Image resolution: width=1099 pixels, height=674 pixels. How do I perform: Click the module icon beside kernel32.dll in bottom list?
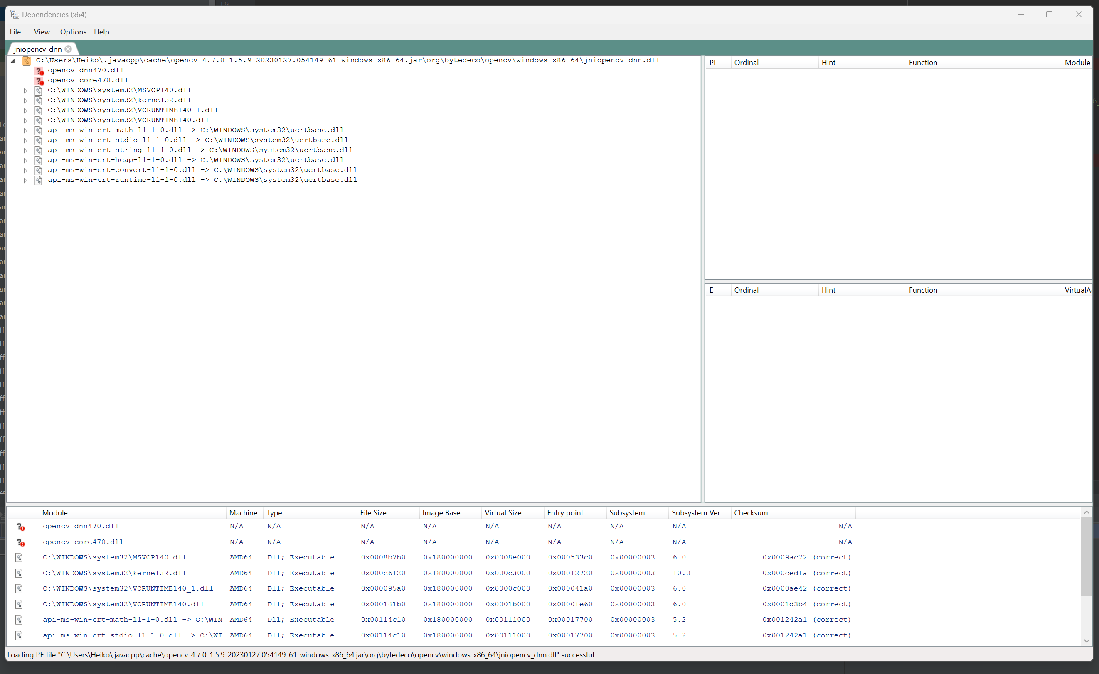pyautogui.click(x=19, y=573)
